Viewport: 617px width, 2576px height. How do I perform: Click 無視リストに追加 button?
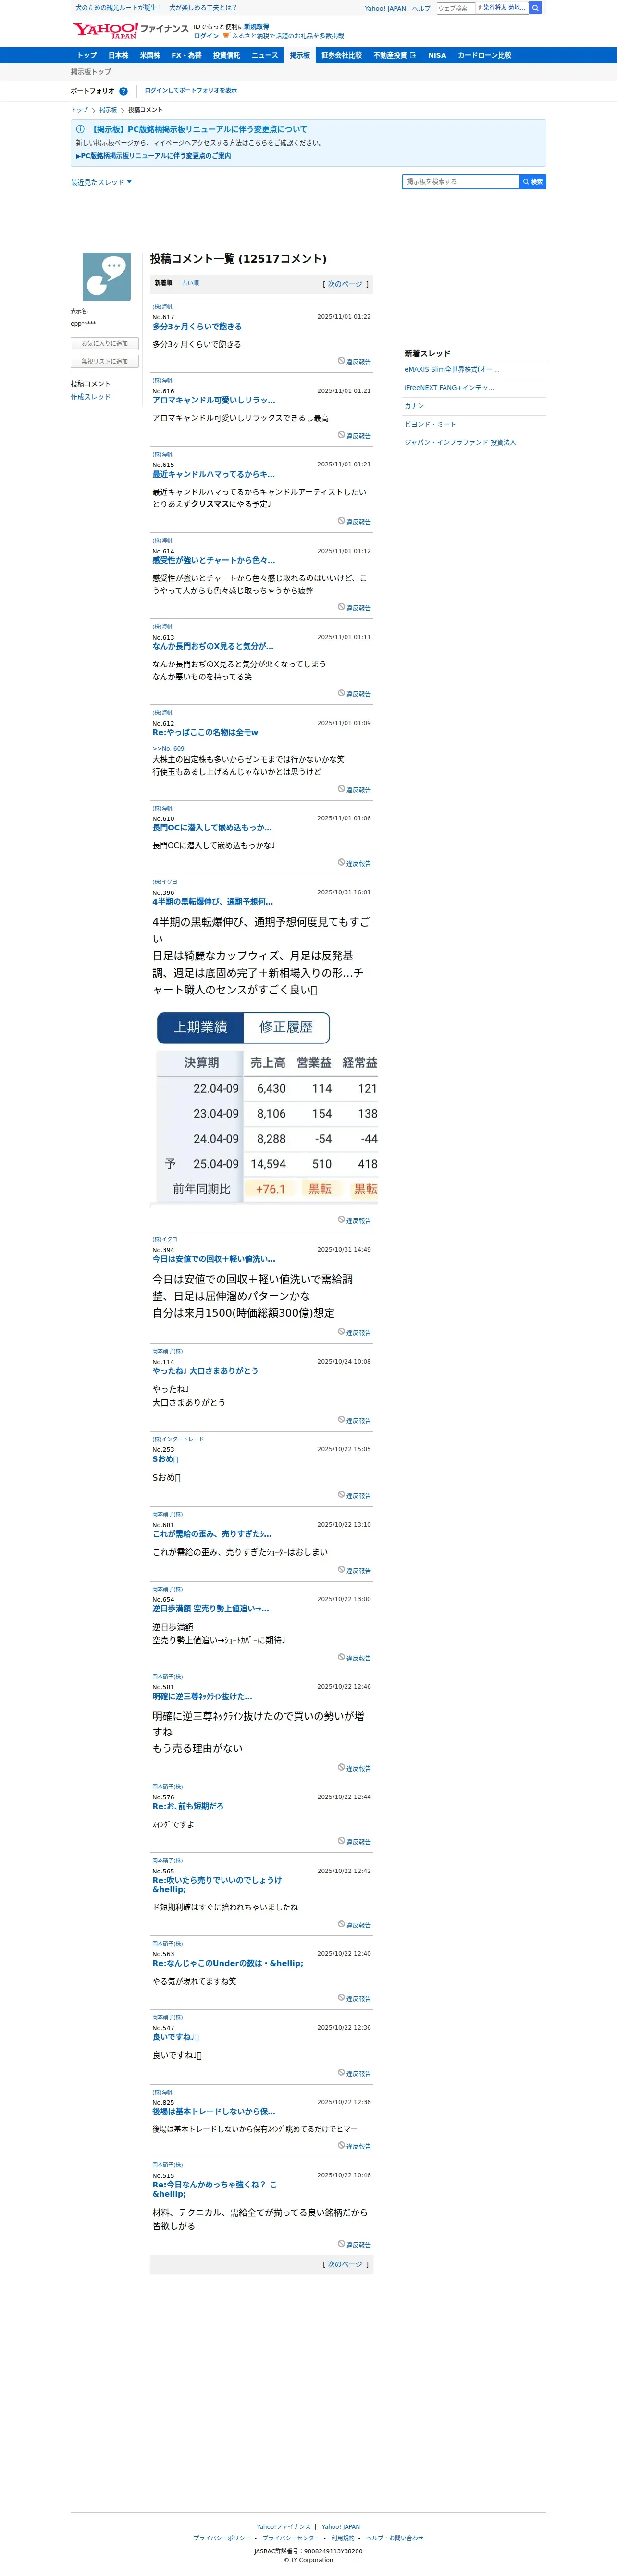[105, 361]
